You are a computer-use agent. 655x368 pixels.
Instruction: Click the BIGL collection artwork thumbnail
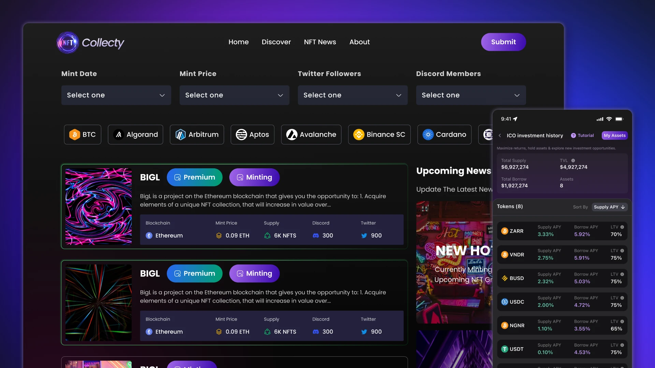(x=98, y=206)
